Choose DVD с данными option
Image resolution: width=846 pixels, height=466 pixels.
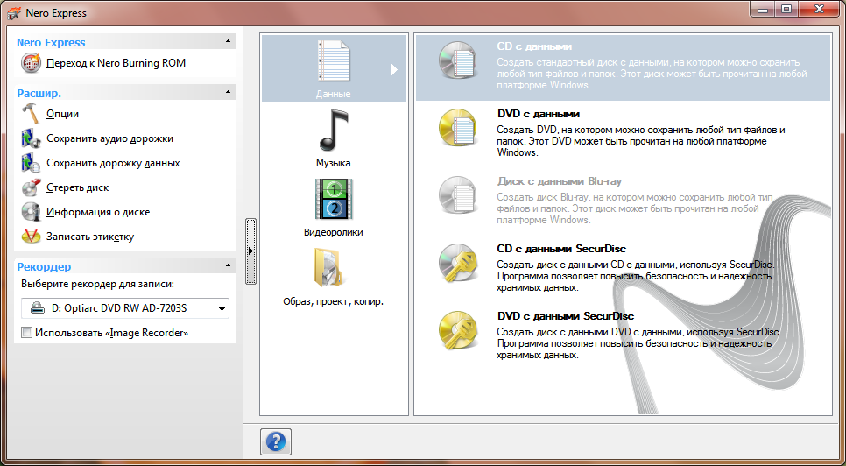539,114
